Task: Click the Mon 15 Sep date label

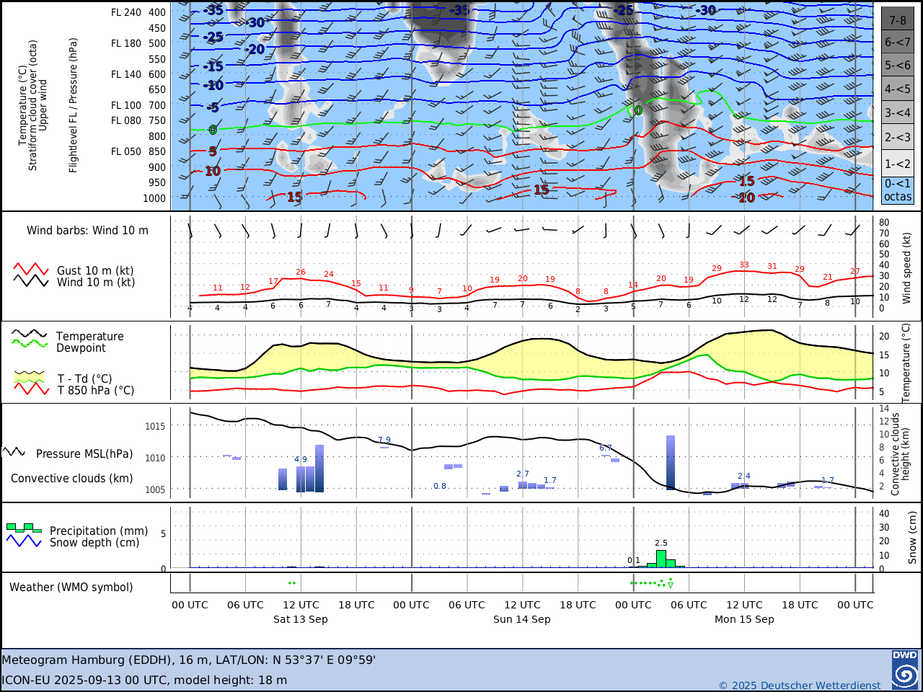Action: (744, 619)
